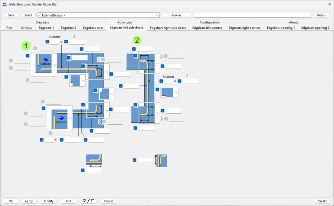Click Apply
The image size is (334, 206).
[x=29, y=201]
